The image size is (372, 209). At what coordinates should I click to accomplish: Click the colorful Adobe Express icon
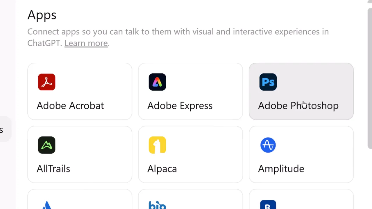pos(157,82)
